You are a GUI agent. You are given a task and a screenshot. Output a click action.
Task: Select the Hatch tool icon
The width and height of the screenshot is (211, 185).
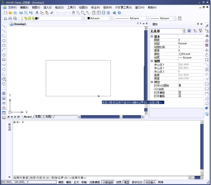coord(4,94)
